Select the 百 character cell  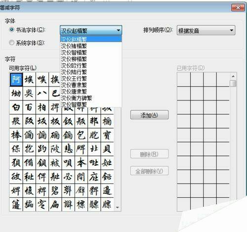click(x=29, y=107)
